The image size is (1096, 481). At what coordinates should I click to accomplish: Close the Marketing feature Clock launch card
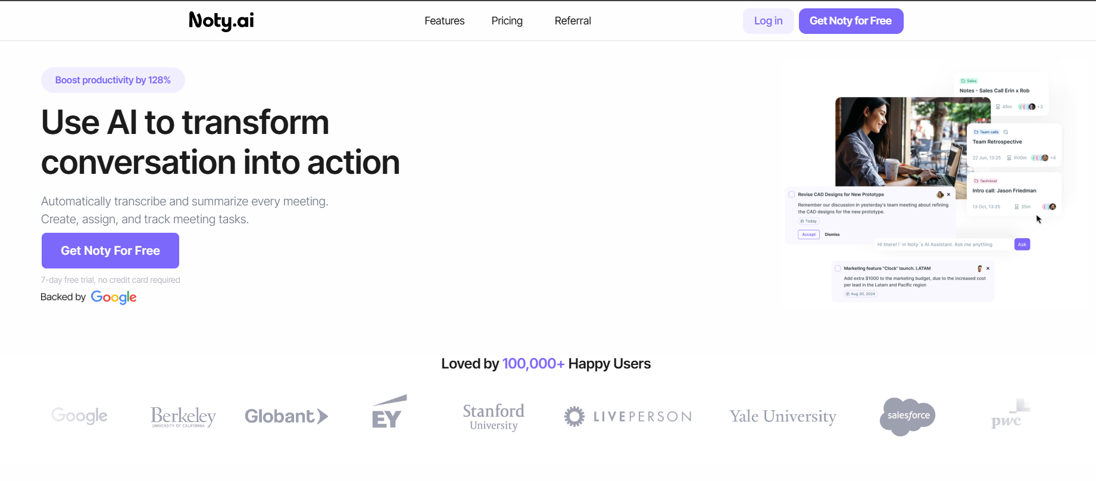pyautogui.click(x=988, y=268)
